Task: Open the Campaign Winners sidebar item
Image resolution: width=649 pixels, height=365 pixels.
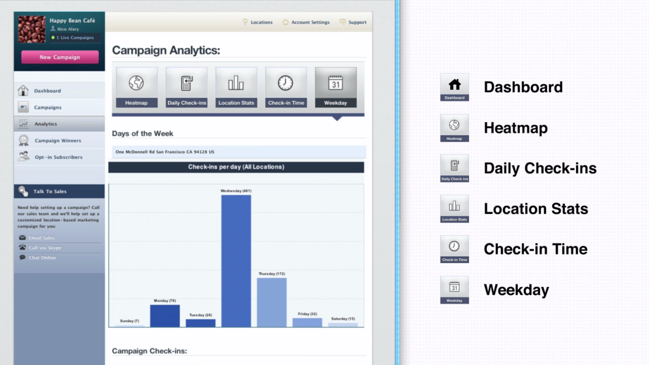Action: point(58,141)
